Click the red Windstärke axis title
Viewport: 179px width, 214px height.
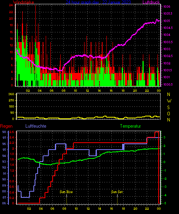tap(23, 2)
